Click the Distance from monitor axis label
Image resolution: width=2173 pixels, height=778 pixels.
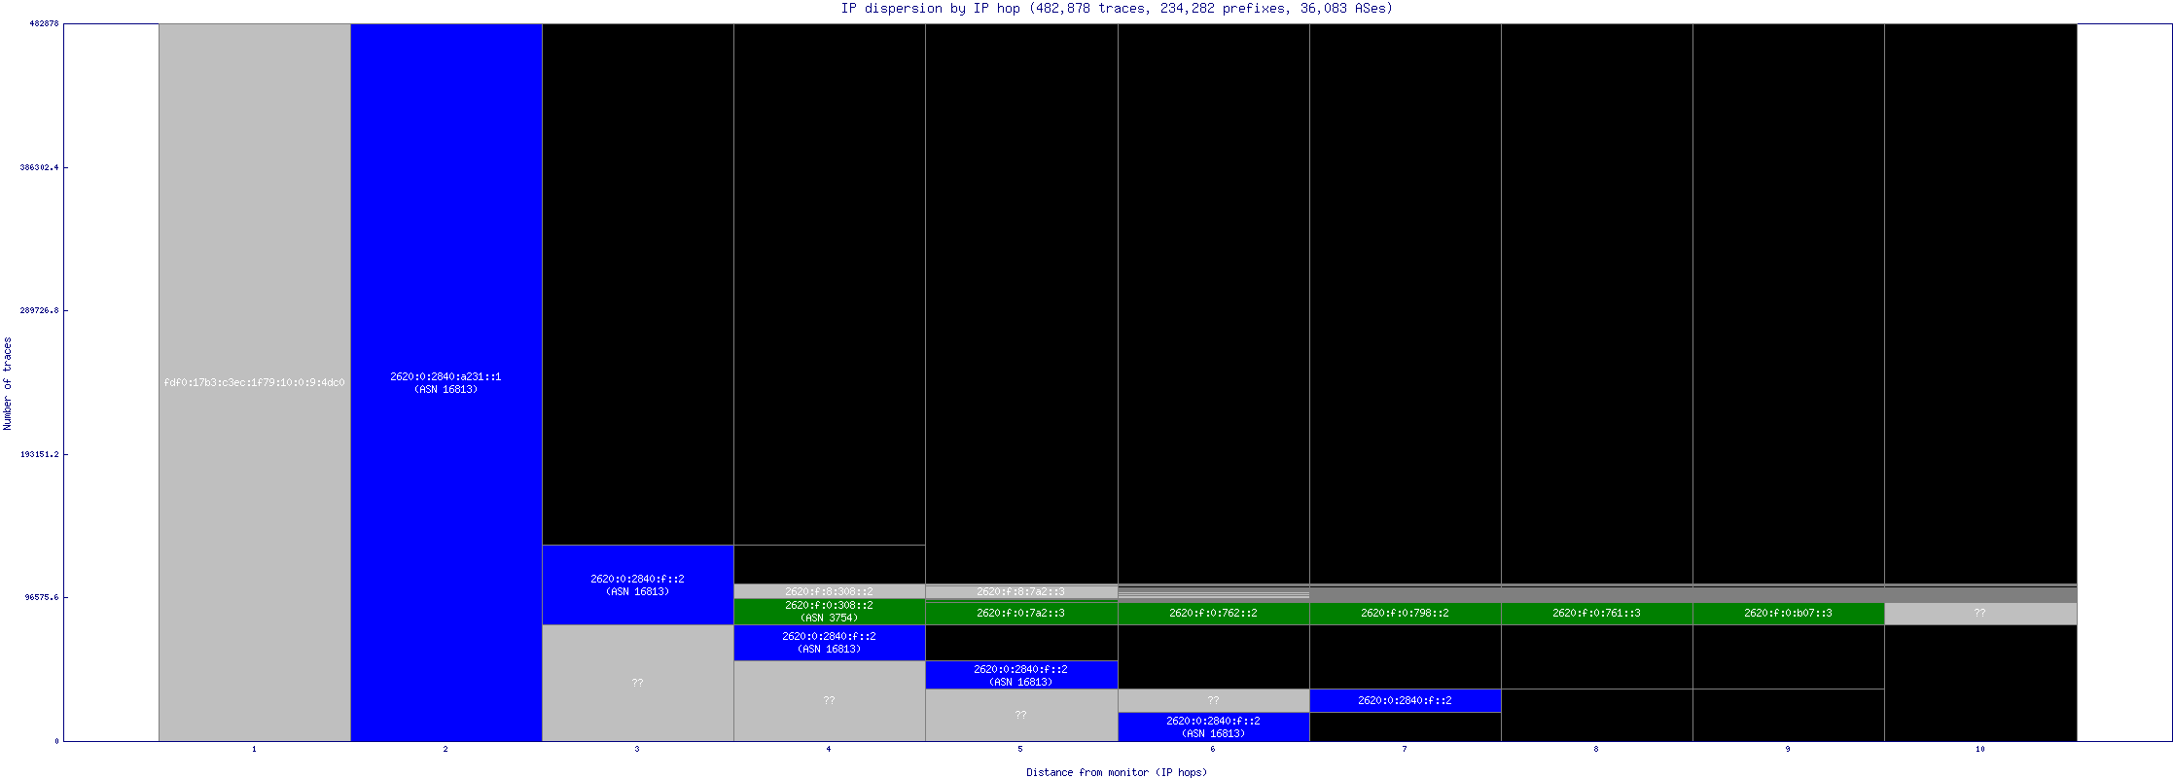click(x=1116, y=772)
